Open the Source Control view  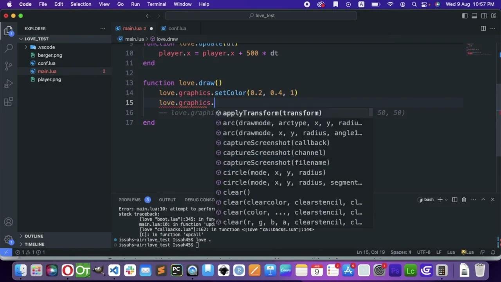click(9, 66)
